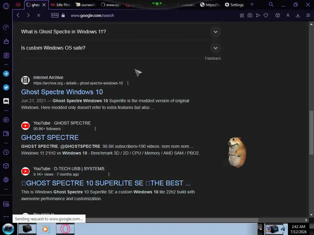Toggle the VPN badge
The width and height of the screenshot is (314, 235).
pyautogui.click(x=55, y=15)
